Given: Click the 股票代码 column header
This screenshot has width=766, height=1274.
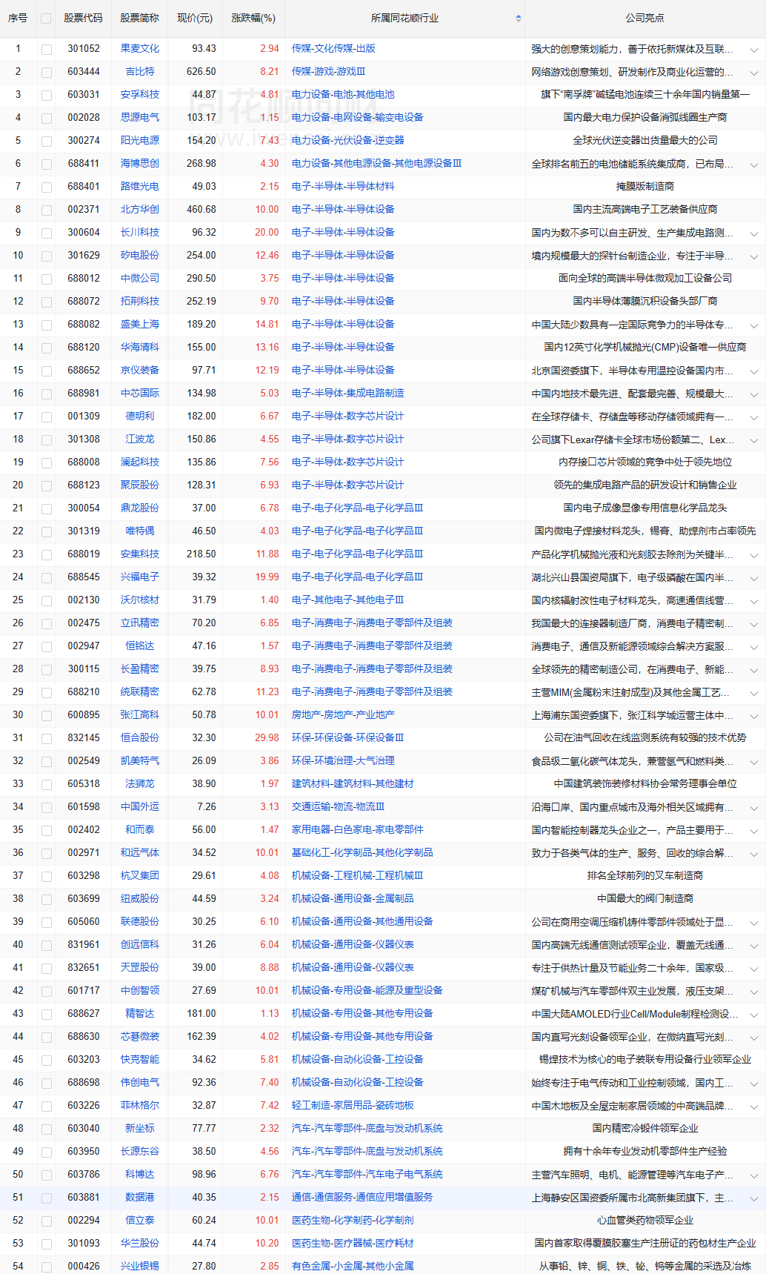Looking at the screenshot, I should tap(83, 18).
